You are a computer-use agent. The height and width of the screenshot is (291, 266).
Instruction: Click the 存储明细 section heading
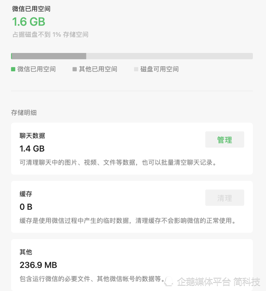point(24,113)
